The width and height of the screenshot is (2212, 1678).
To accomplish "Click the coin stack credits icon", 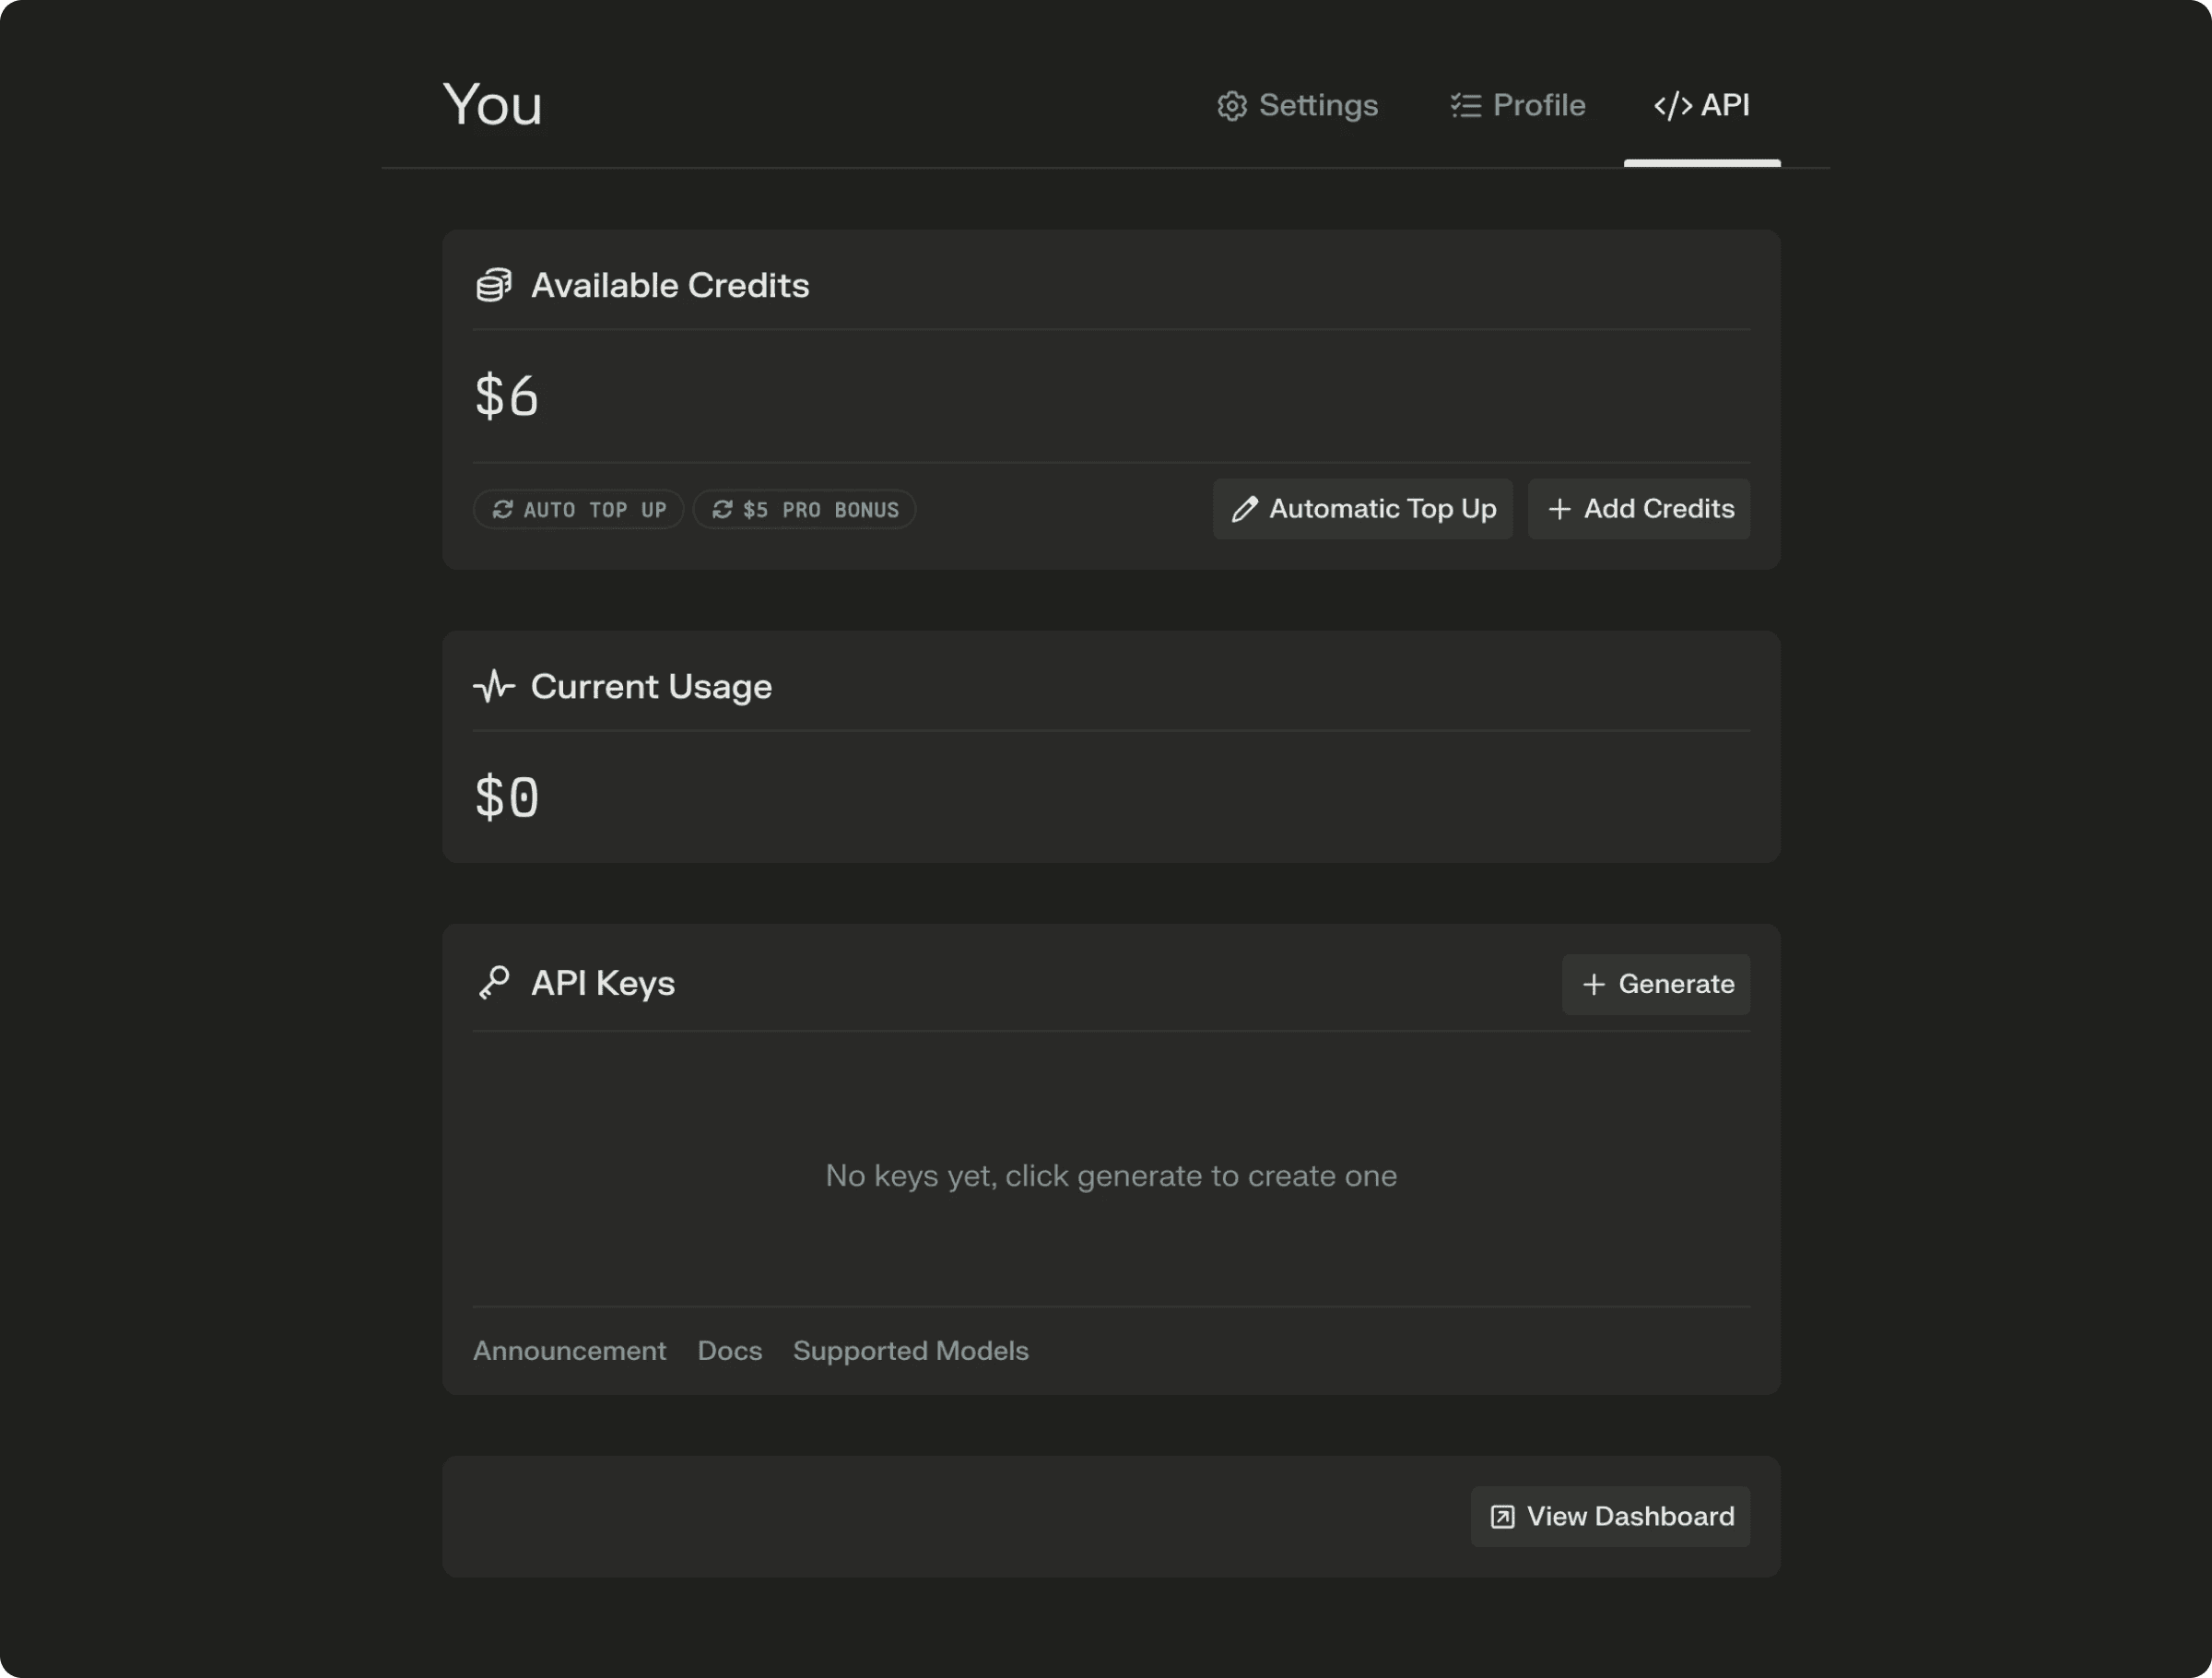I will (x=491, y=284).
